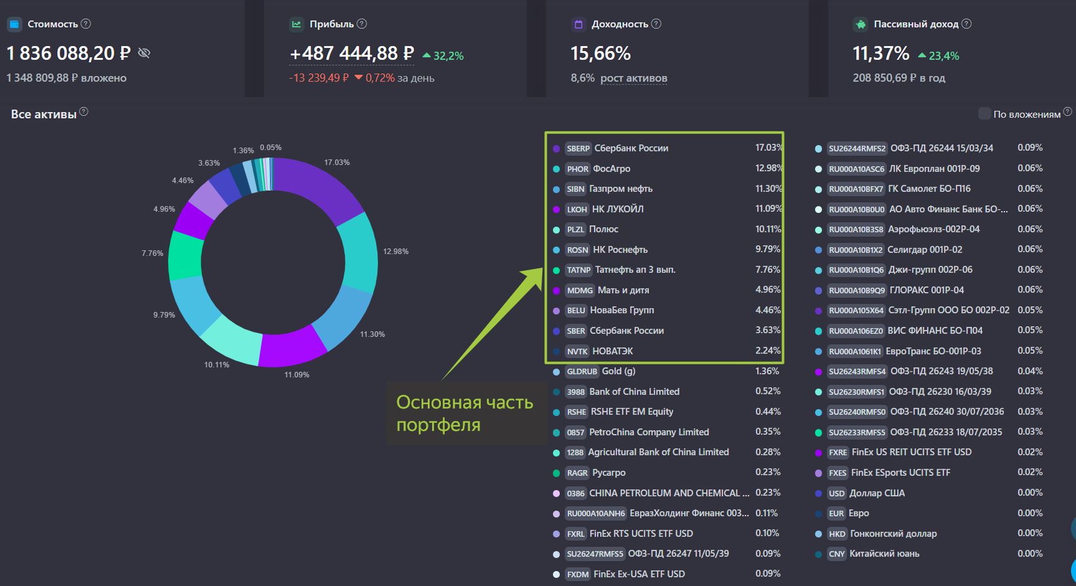Open Bank of China Limited row
The image size is (1076, 586).
point(666,392)
